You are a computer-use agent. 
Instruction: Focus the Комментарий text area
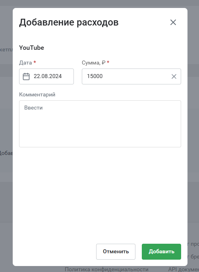(100, 124)
